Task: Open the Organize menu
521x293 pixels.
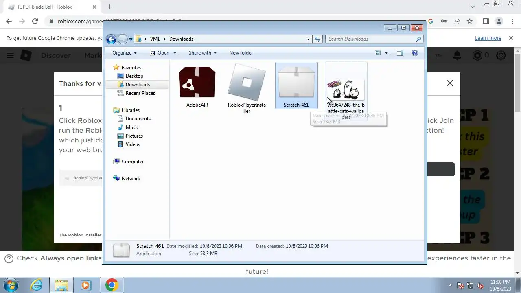Action: [x=125, y=53]
